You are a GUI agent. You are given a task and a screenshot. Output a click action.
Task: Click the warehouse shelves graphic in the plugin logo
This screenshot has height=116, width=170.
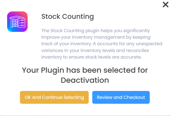(x=14, y=22)
